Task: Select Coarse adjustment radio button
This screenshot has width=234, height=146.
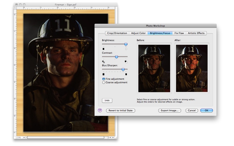Action: point(104,83)
